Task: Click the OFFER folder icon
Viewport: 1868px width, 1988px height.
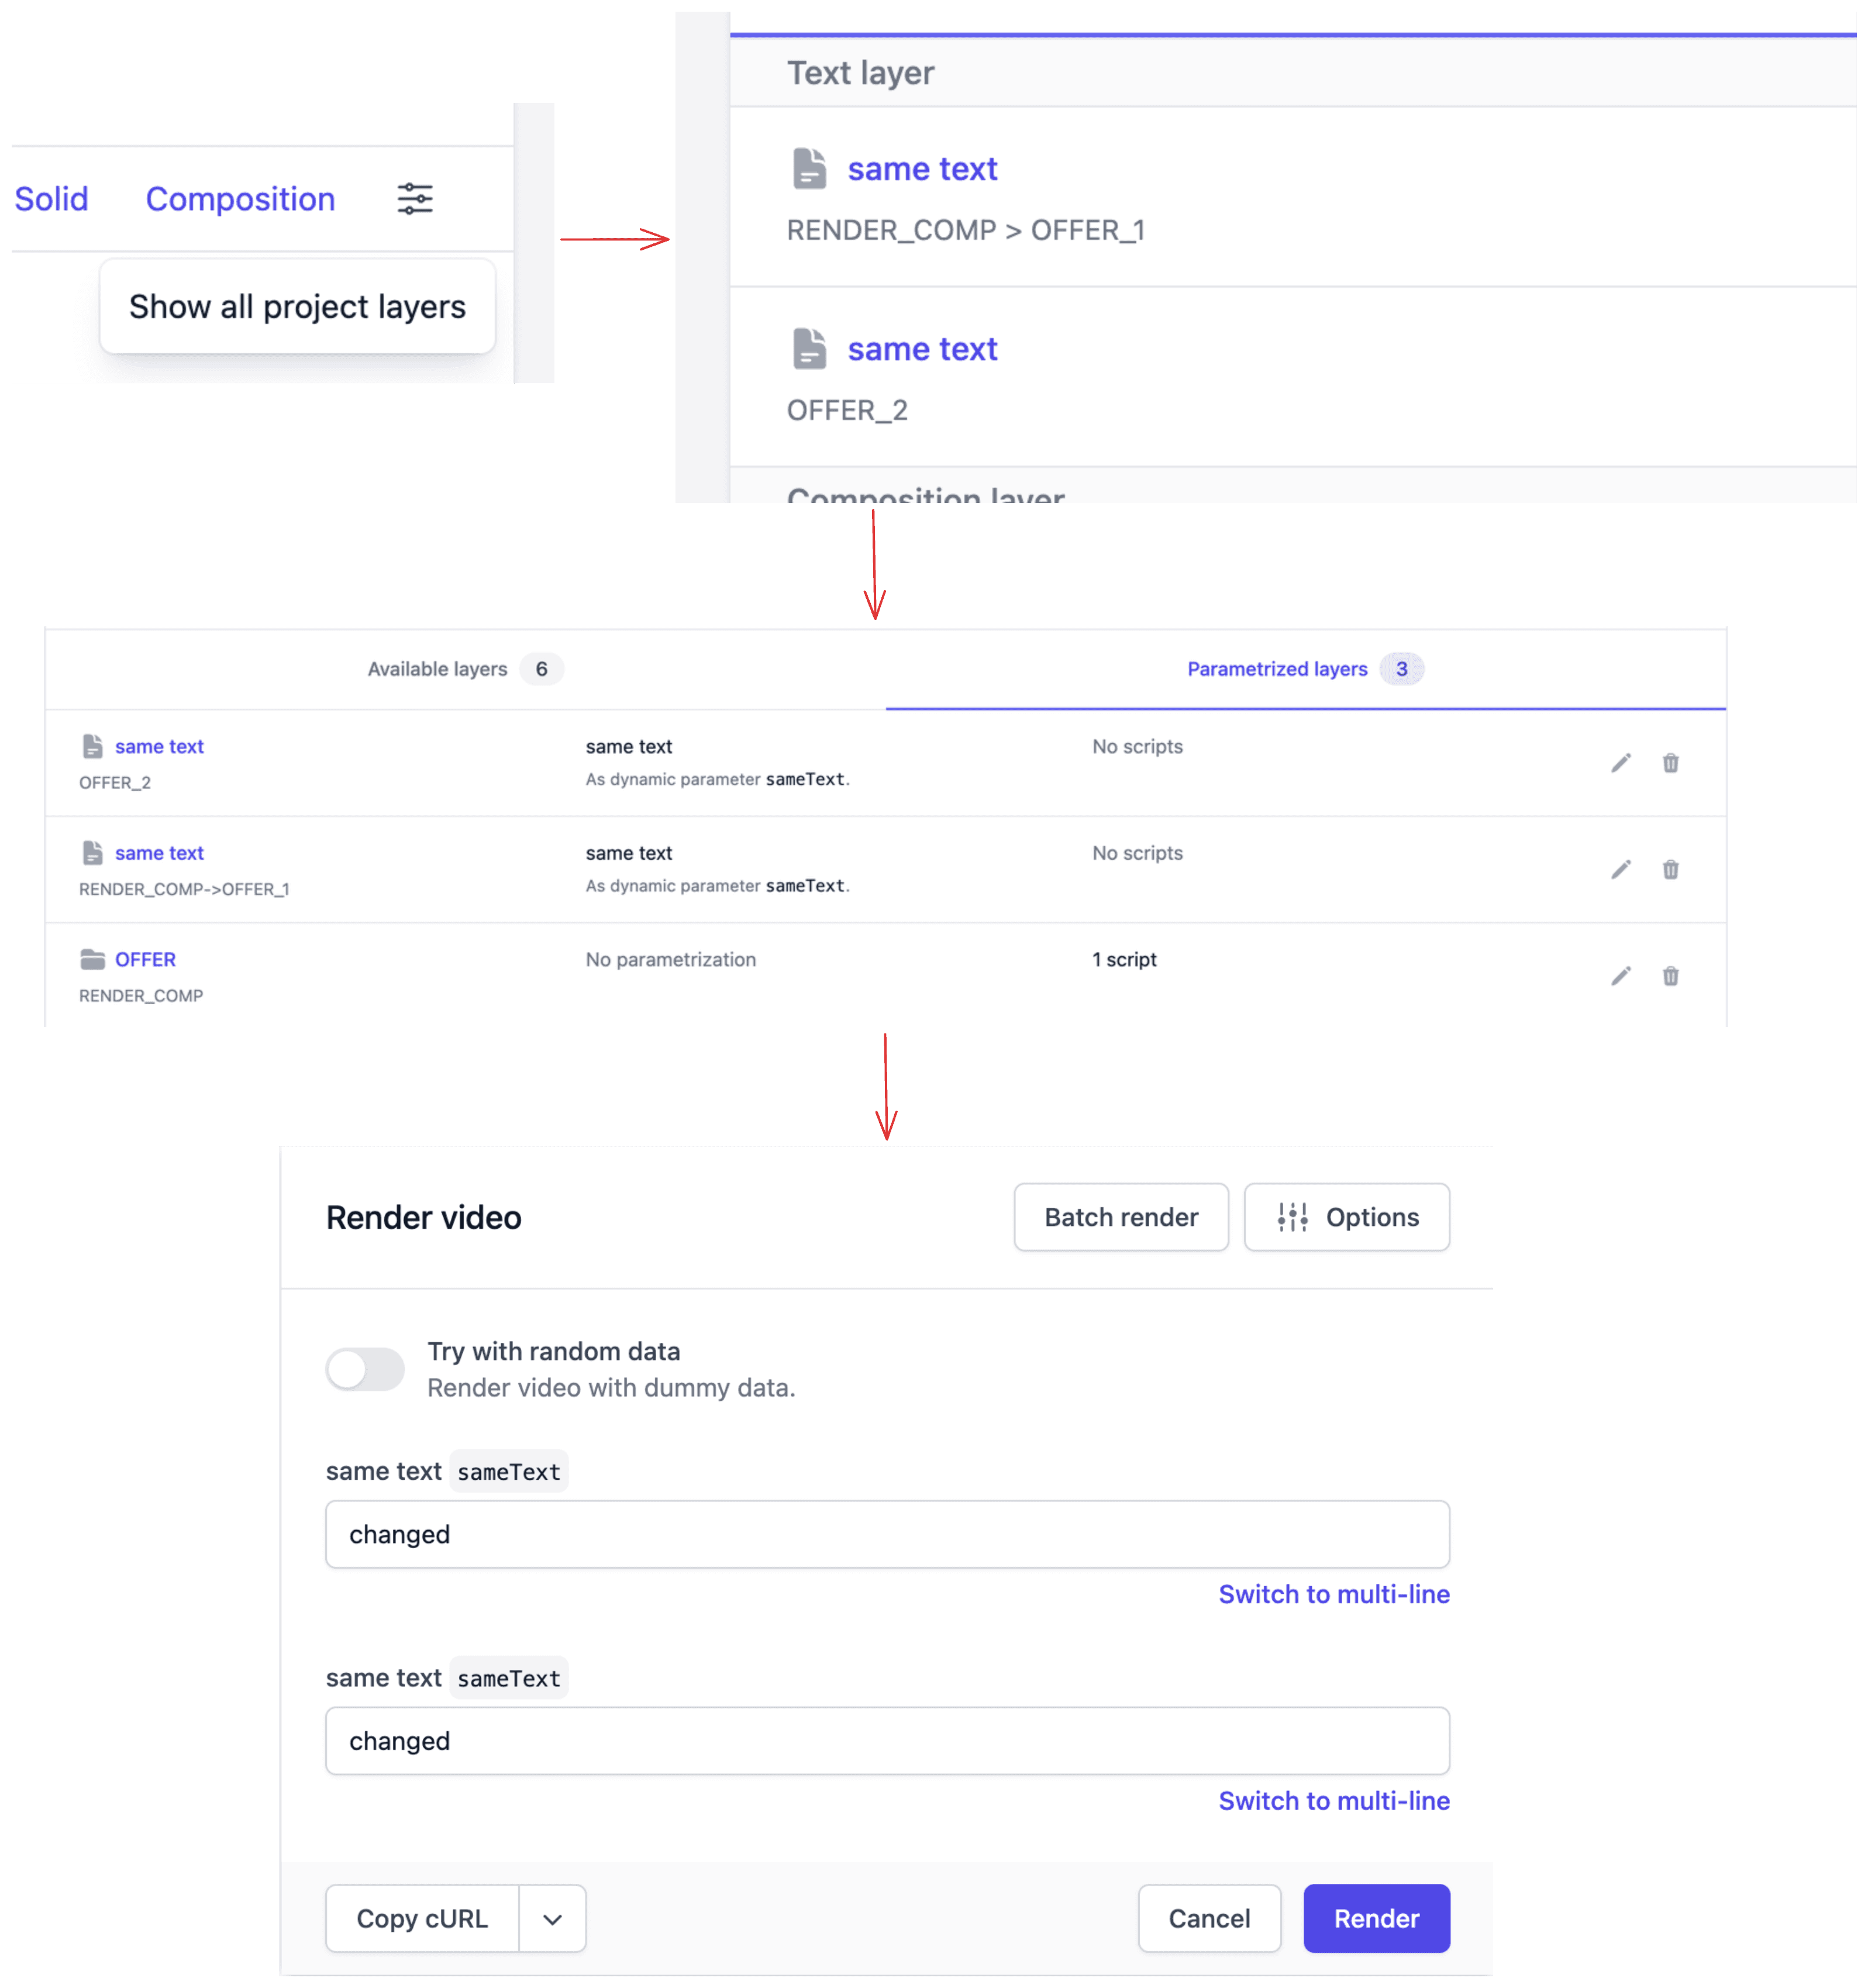Action: 93,959
